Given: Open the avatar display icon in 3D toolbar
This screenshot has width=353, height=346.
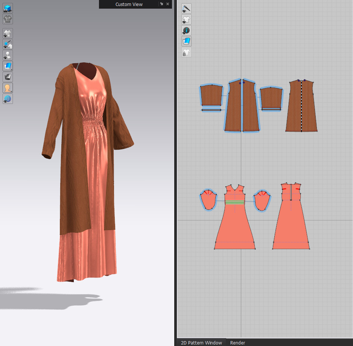Looking at the screenshot, I should point(8,88).
